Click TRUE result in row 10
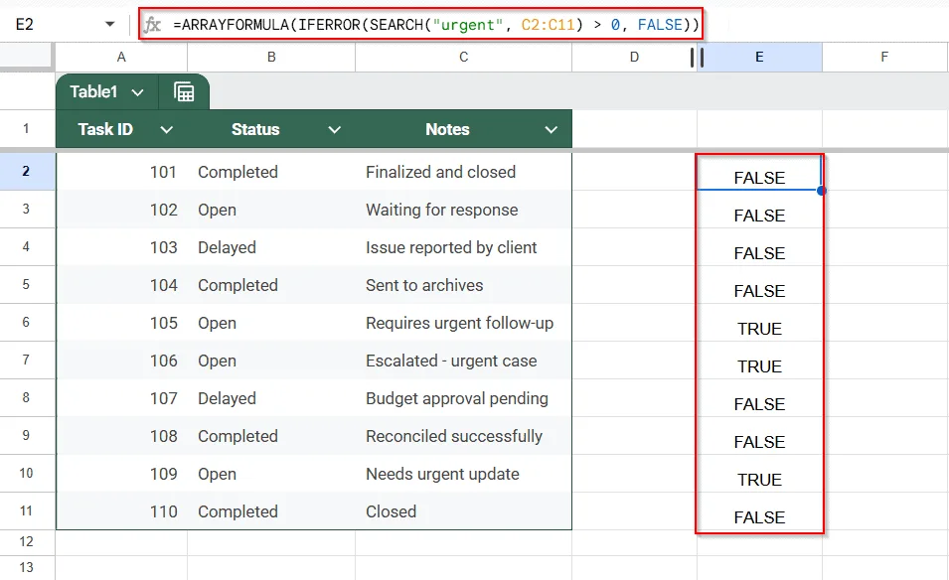949x580 pixels. tap(759, 474)
